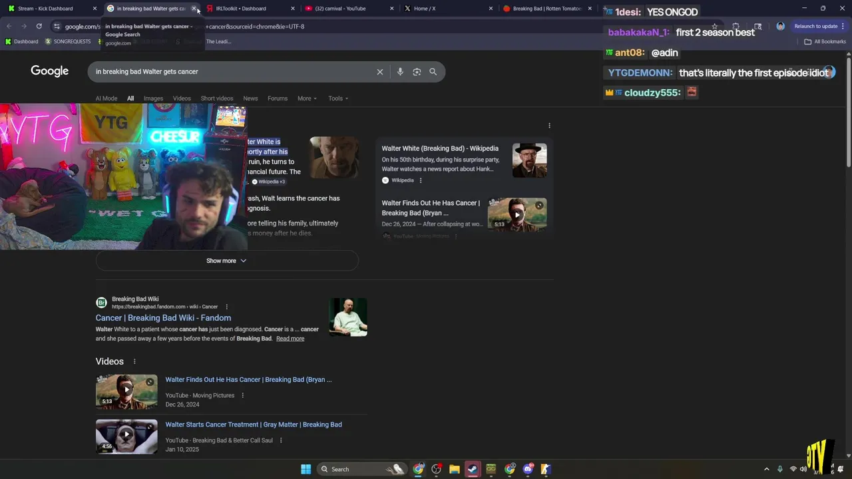Open the Videos section three-dot menu
The image size is (852, 479).
(x=134, y=362)
